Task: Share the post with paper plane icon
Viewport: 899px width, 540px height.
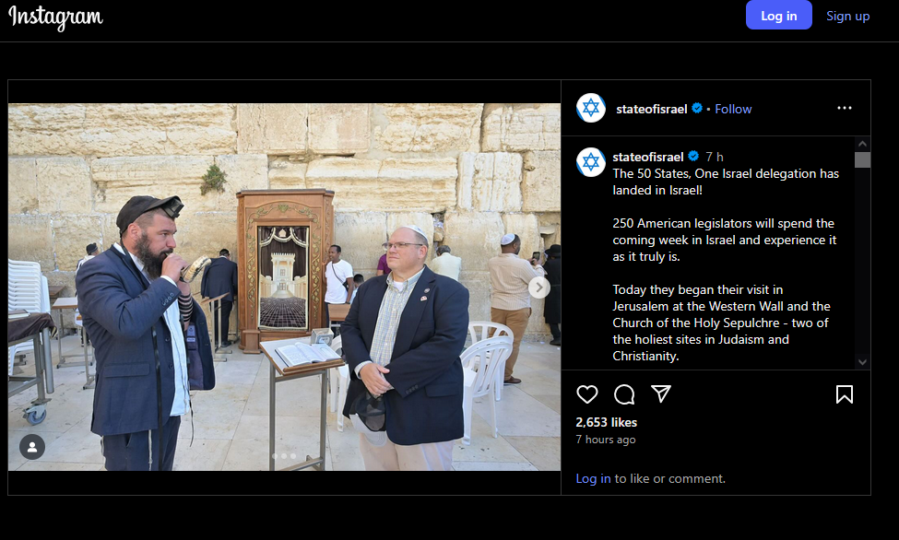Action: [661, 393]
